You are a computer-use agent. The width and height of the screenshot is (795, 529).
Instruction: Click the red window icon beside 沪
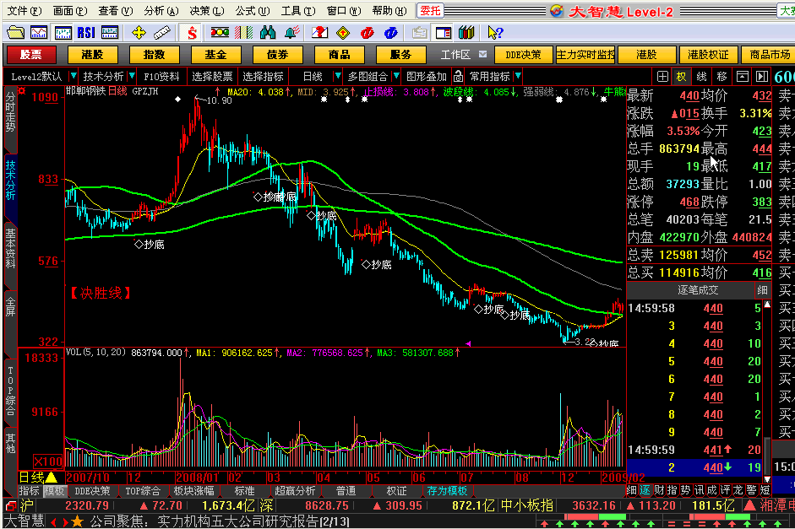(11, 505)
